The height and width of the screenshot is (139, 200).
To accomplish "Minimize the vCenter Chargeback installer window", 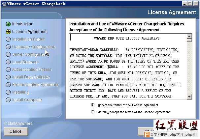I will 184,4.
